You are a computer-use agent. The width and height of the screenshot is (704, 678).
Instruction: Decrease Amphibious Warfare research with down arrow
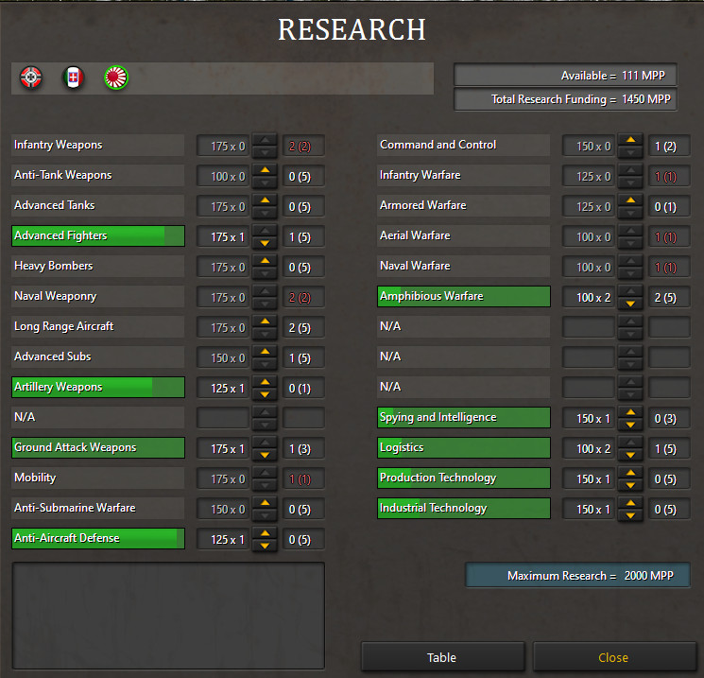pos(630,304)
